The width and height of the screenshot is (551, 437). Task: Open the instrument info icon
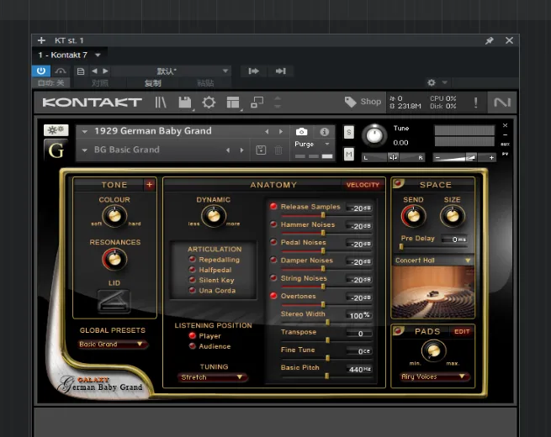tap(325, 132)
